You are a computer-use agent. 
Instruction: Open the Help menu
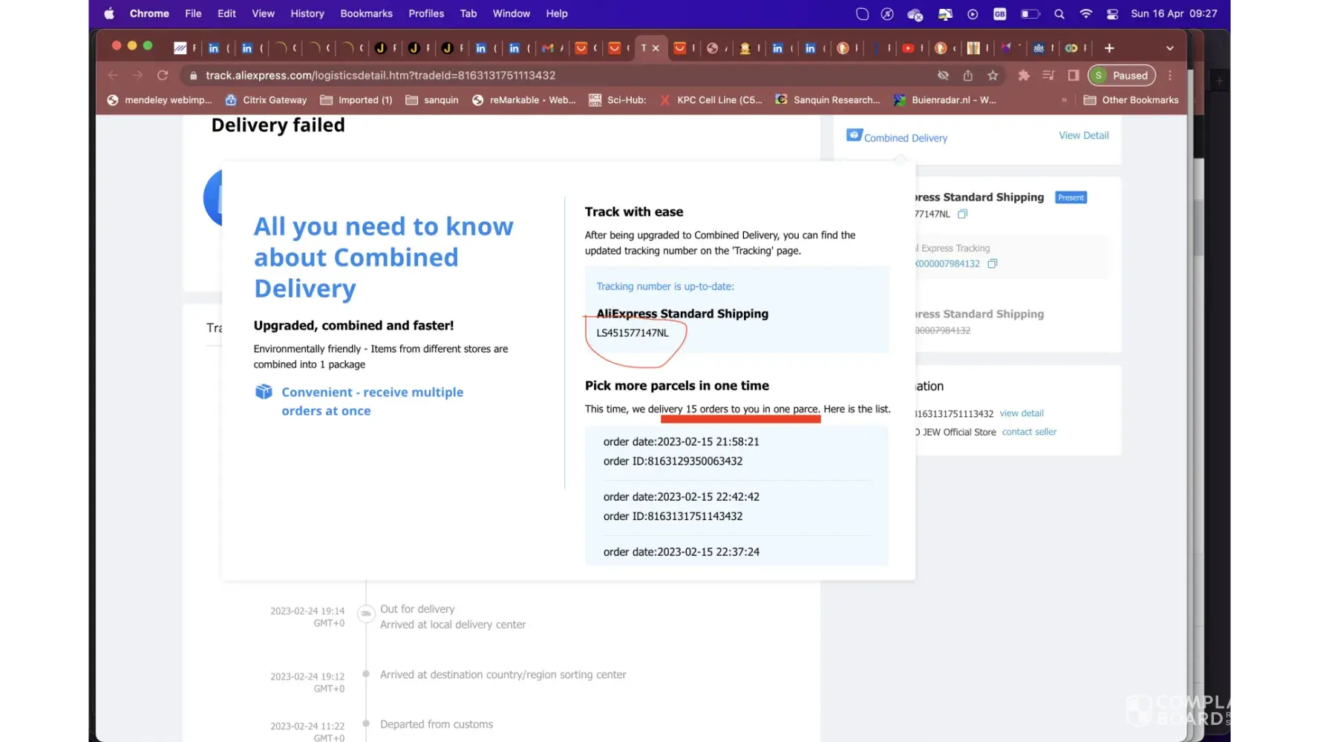pyautogui.click(x=557, y=13)
